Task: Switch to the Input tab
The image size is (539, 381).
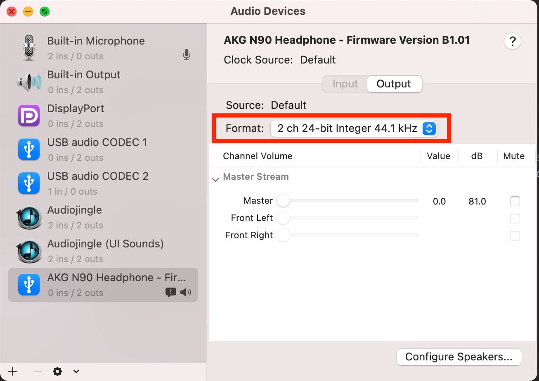Action: [x=345, y=84]
